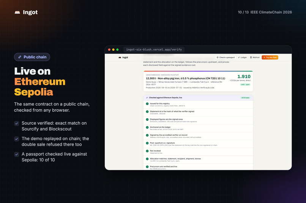Click Precursors are verified and live text
The height and width of the screenshot is (203, 306).
163,166
